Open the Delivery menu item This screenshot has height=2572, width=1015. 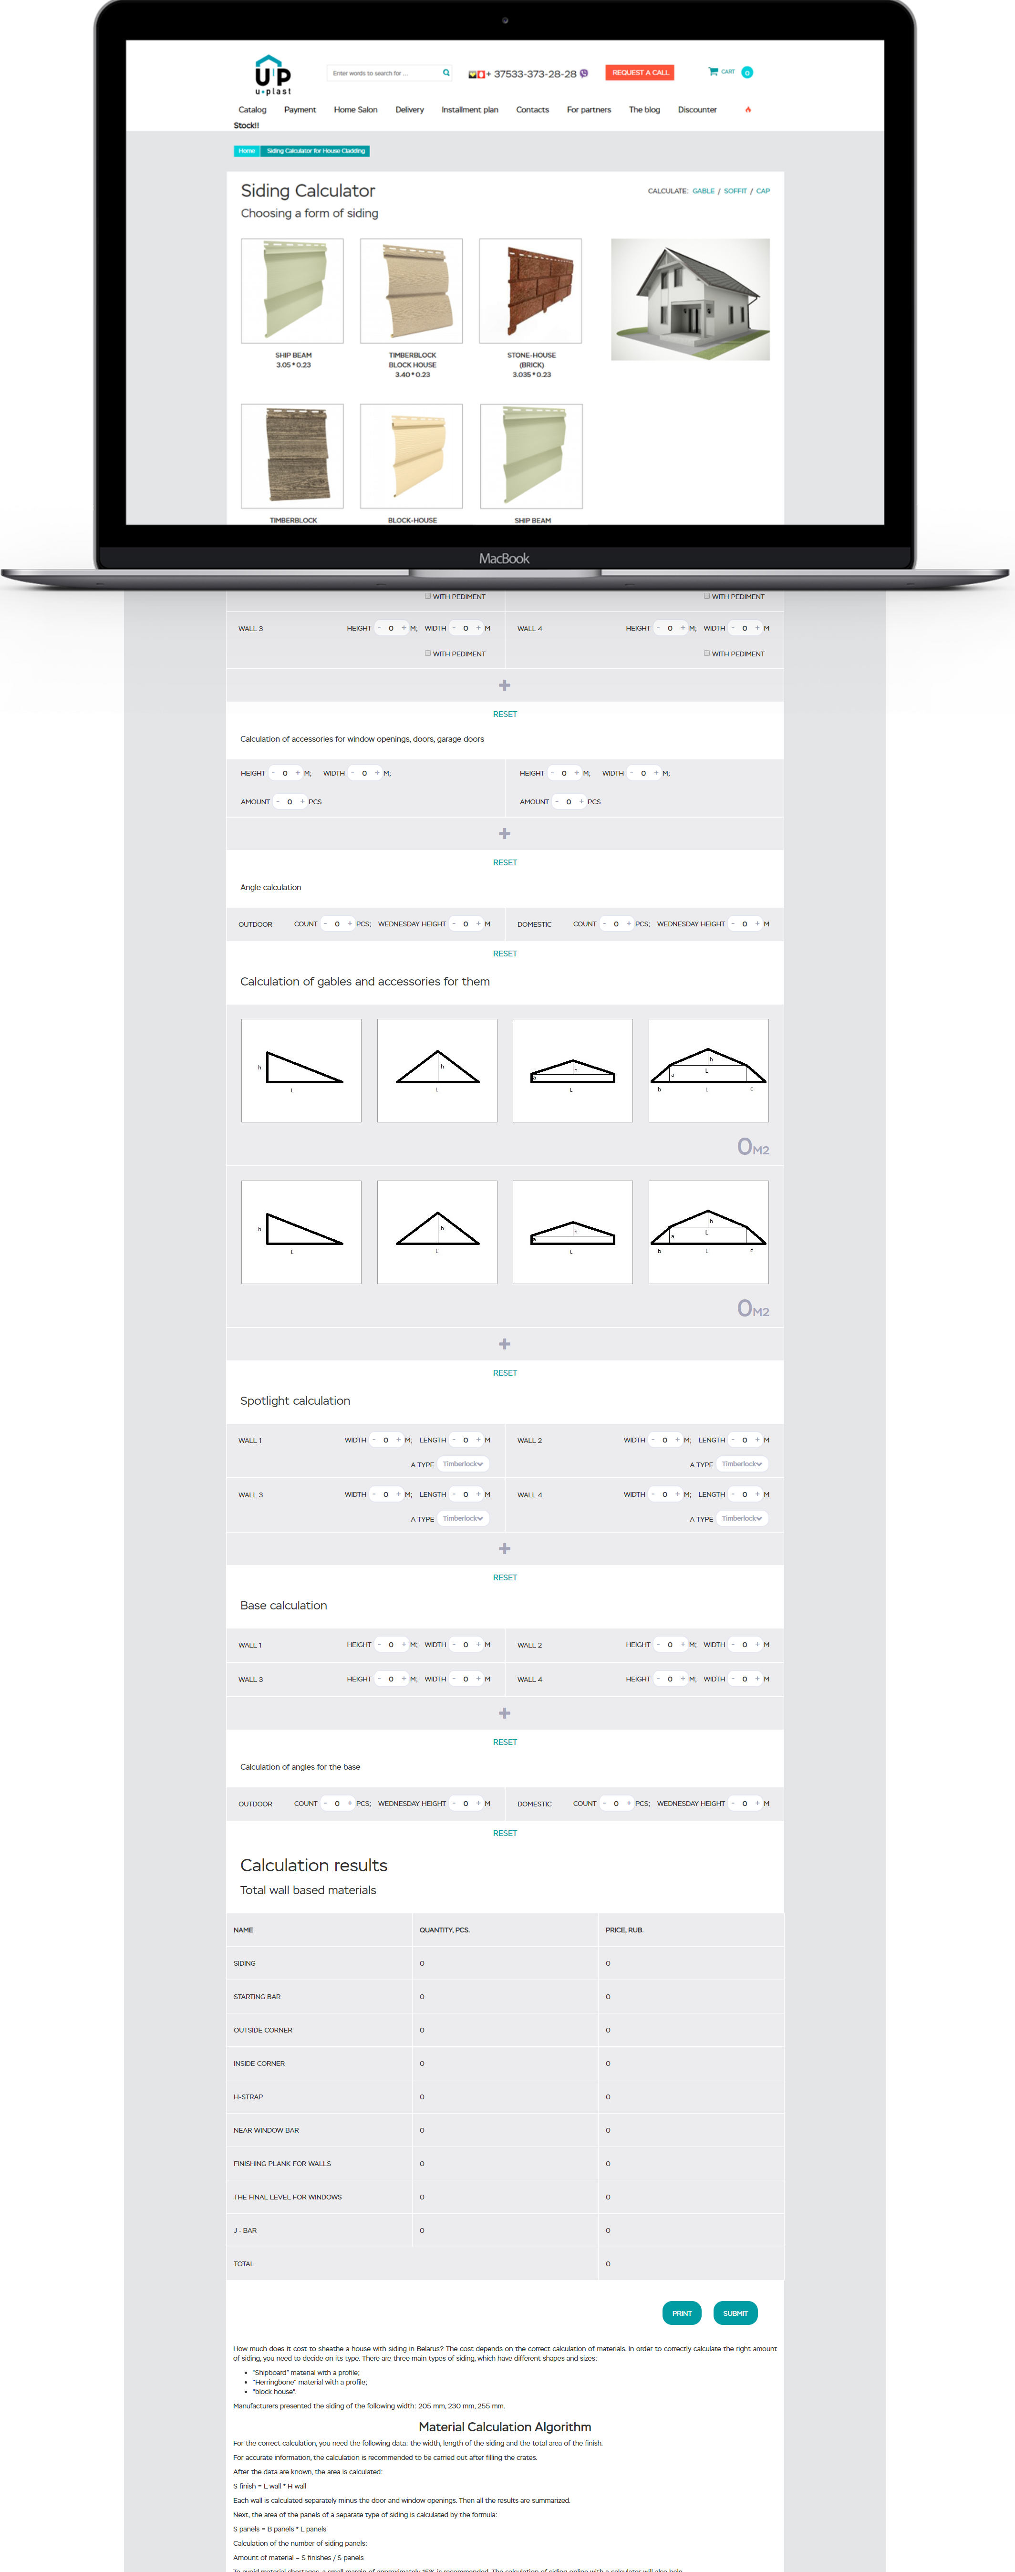point(409,110)
